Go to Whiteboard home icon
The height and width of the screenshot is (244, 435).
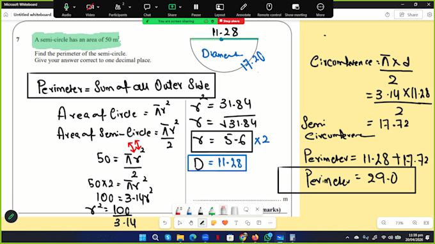coord(6,15)
